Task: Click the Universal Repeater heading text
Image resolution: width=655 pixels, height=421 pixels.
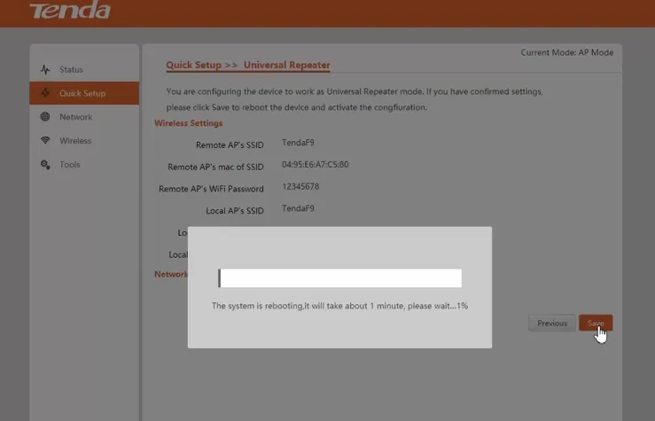Action: click(x=286, y=66)
